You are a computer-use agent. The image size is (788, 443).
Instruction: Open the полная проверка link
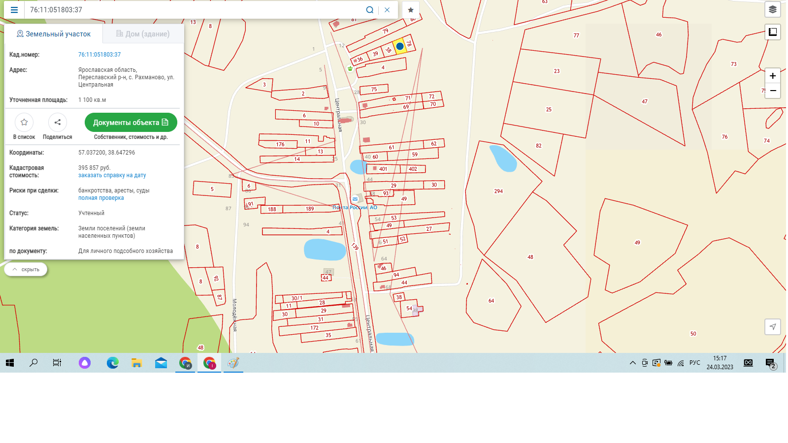click(x=101, y=198)
